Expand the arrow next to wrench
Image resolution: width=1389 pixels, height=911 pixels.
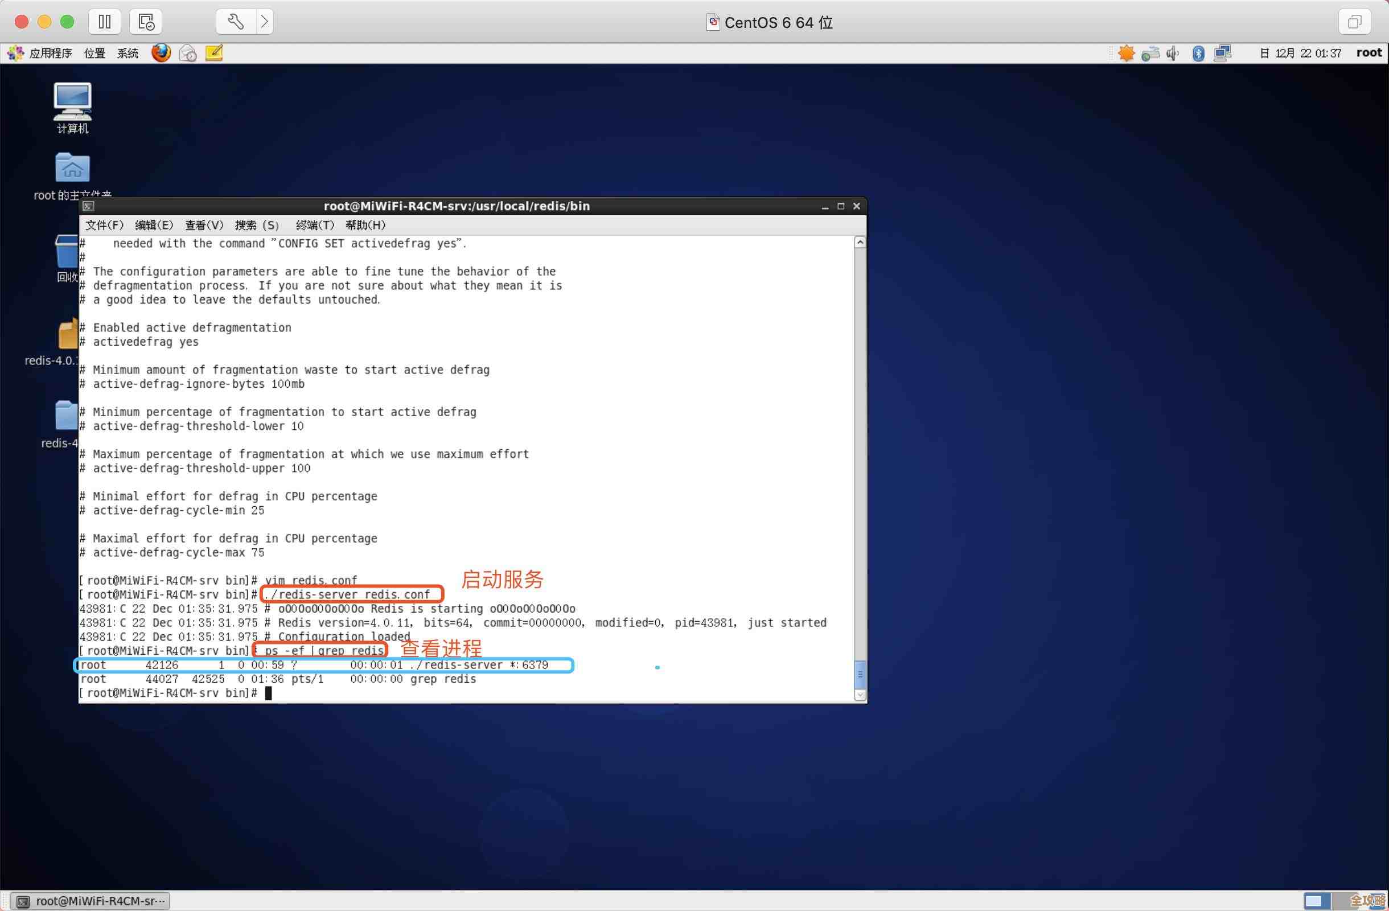pos(264,22)
